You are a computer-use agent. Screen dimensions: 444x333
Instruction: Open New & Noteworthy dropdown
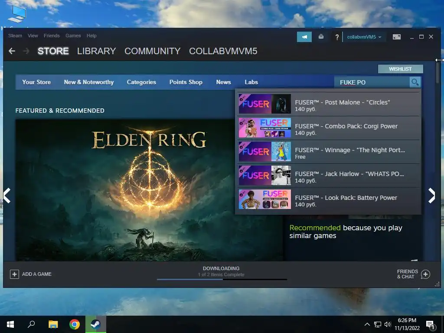[x=88, y=82]
